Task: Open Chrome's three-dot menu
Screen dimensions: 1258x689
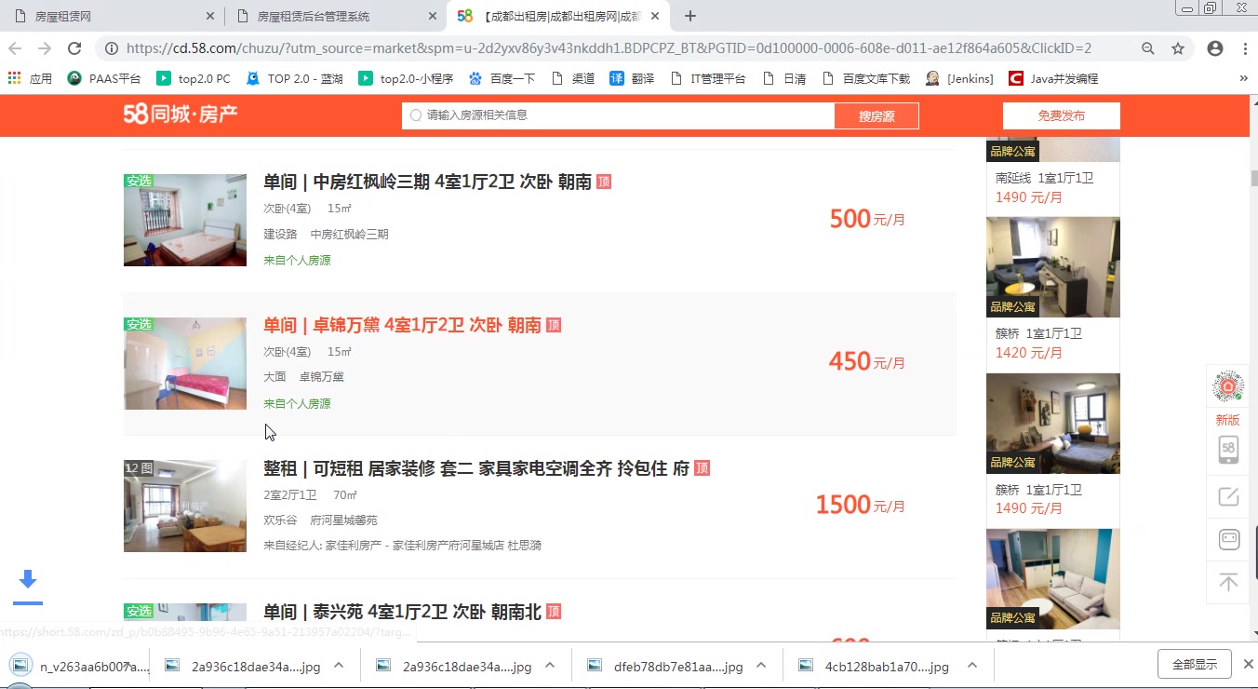Action: pos(1245,48)
